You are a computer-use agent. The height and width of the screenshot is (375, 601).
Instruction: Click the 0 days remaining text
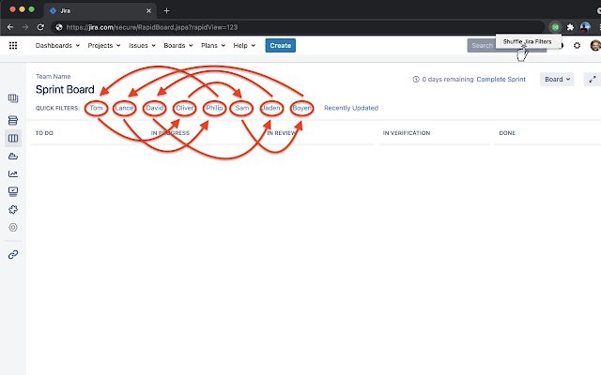tap(448, 79)
